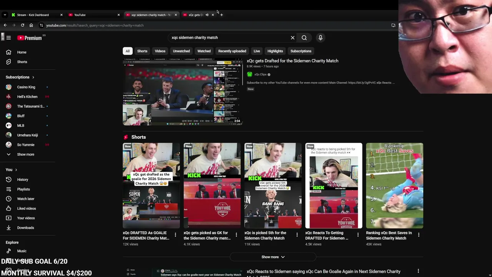The image size is (492, 277).
Task: Select the All filter chip
Action: [128, 51]
